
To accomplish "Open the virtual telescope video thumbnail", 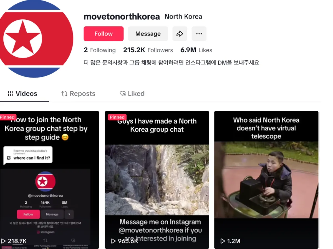I will pyautogui.click(x=266, y=180).
